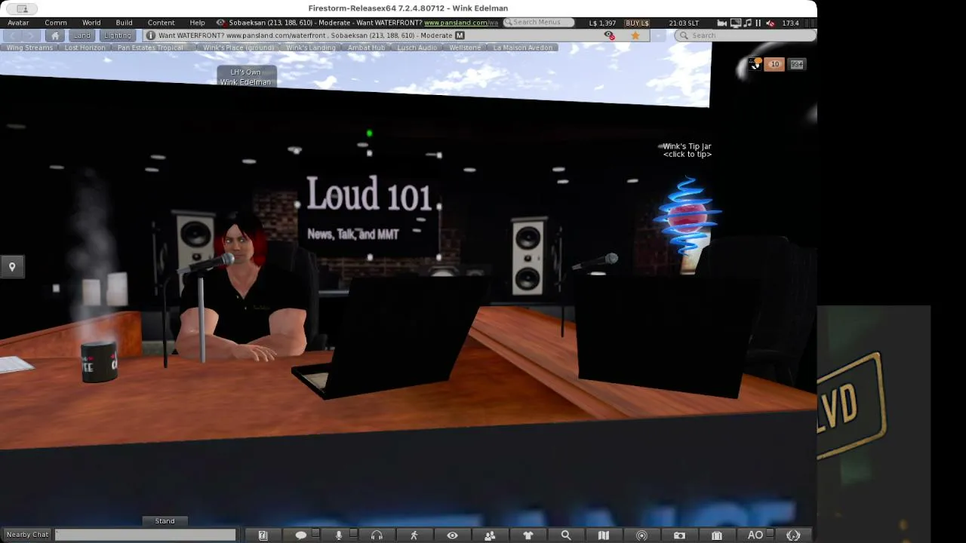Toggle the music note stream icon
This screenshot has height=543, width=966.
pyautogui.click(x=747, y=23)
